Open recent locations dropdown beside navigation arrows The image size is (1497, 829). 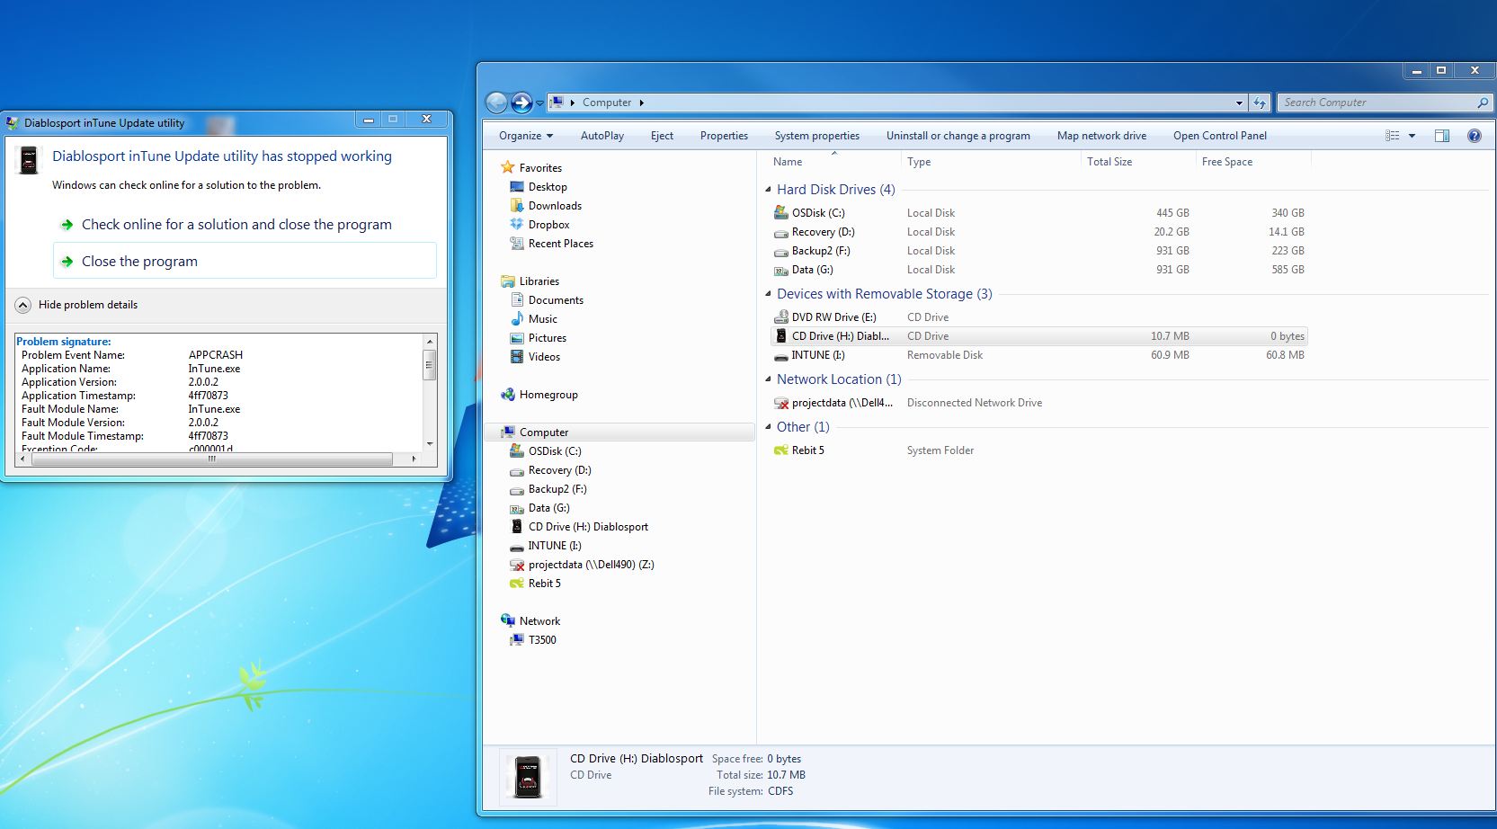[539, 103]
